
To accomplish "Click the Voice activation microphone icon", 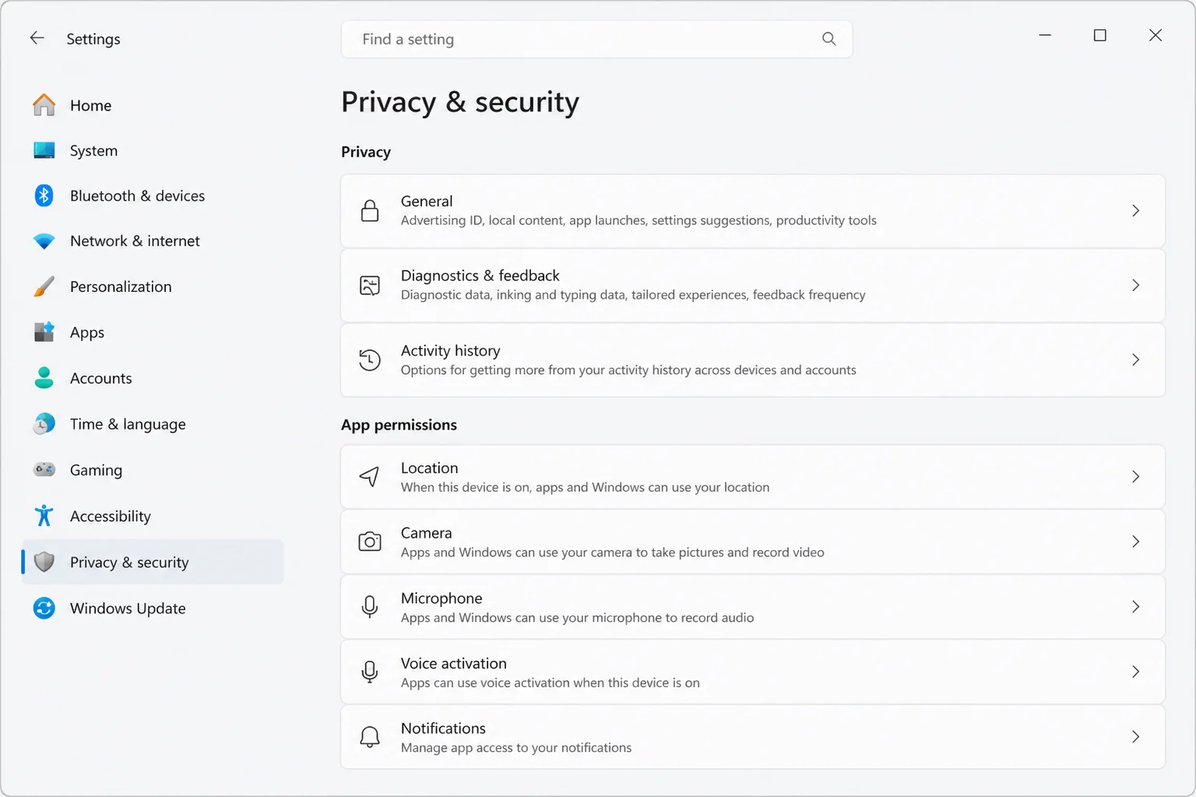I will coord(370,672).
